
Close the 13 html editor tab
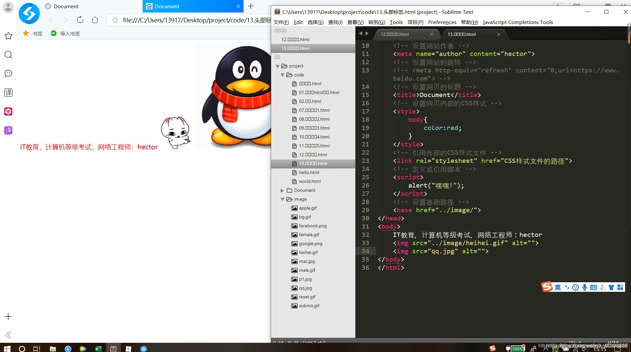(x=499, y=34)
